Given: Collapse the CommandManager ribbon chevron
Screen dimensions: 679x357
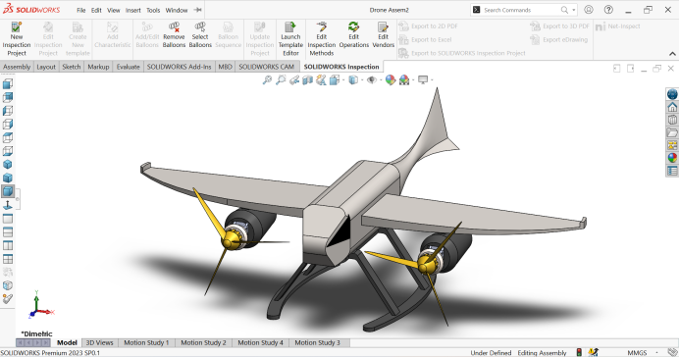Looking at the screenshot, I should (x=672, y=54).
